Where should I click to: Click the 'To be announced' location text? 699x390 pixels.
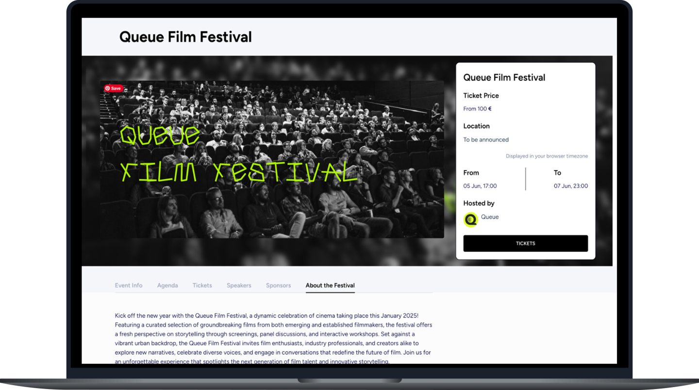486,140
